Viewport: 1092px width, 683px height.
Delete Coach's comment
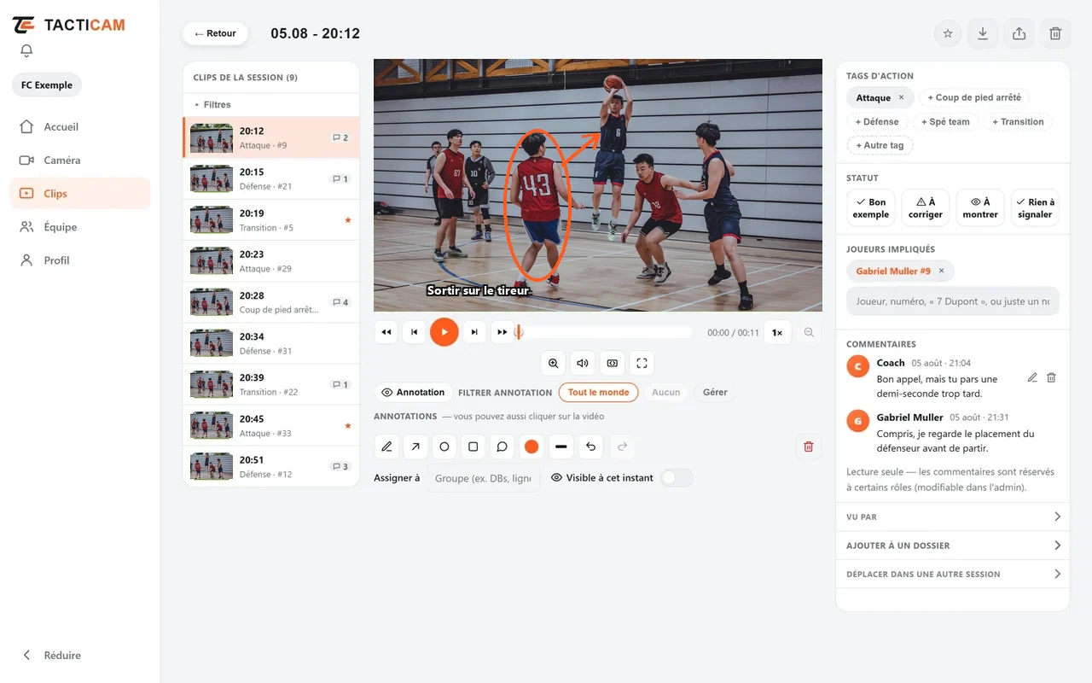pyautogui.click(x=1051, y=377)
